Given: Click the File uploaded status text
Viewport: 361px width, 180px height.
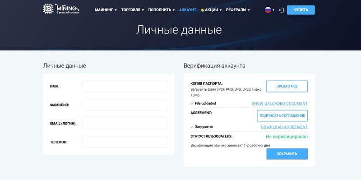Looking at the screenshot, I should point(205,104).
